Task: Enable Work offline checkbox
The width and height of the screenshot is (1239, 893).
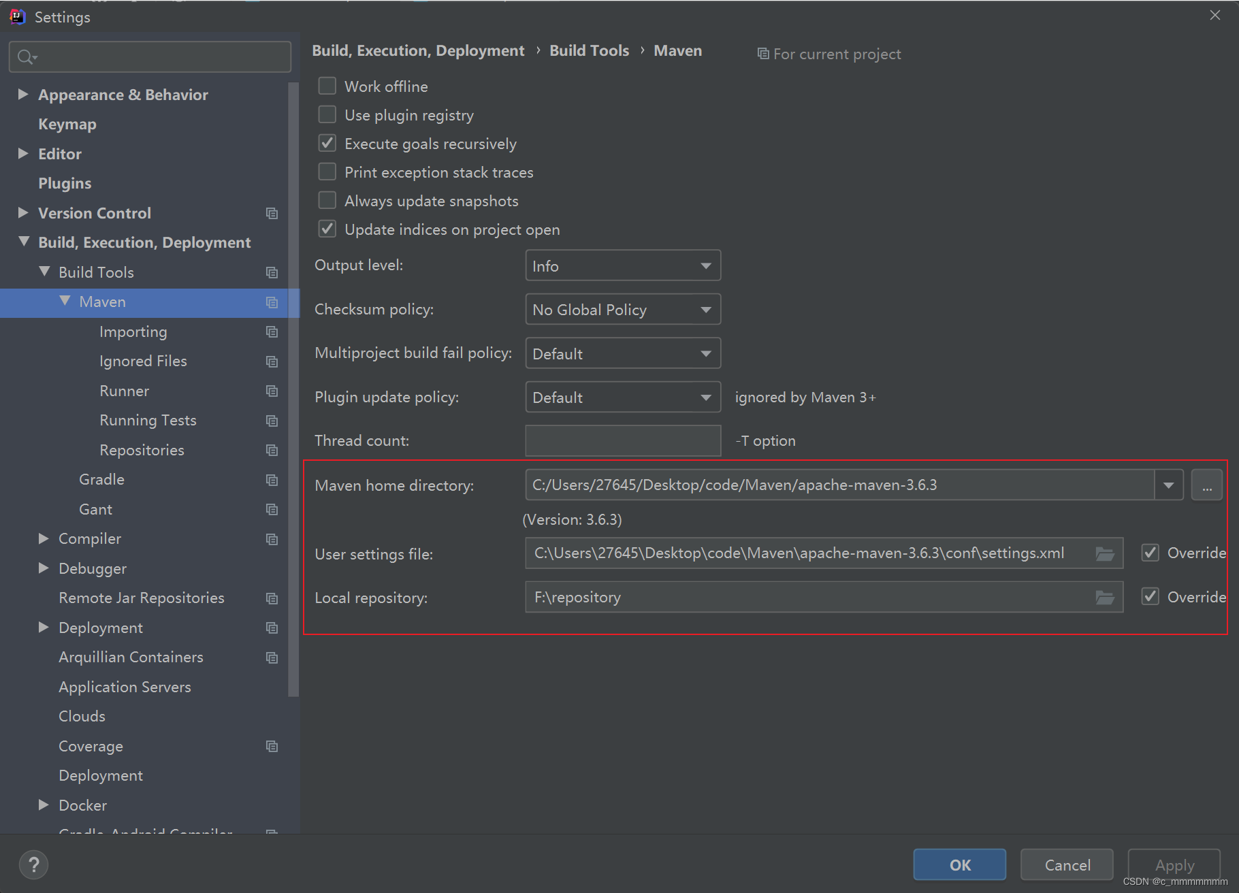Action: pyautogui.click(x=327, y=86)
